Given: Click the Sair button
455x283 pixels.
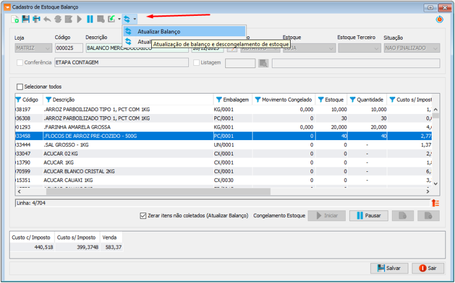Looking at the screenshot, I should 428,268.
